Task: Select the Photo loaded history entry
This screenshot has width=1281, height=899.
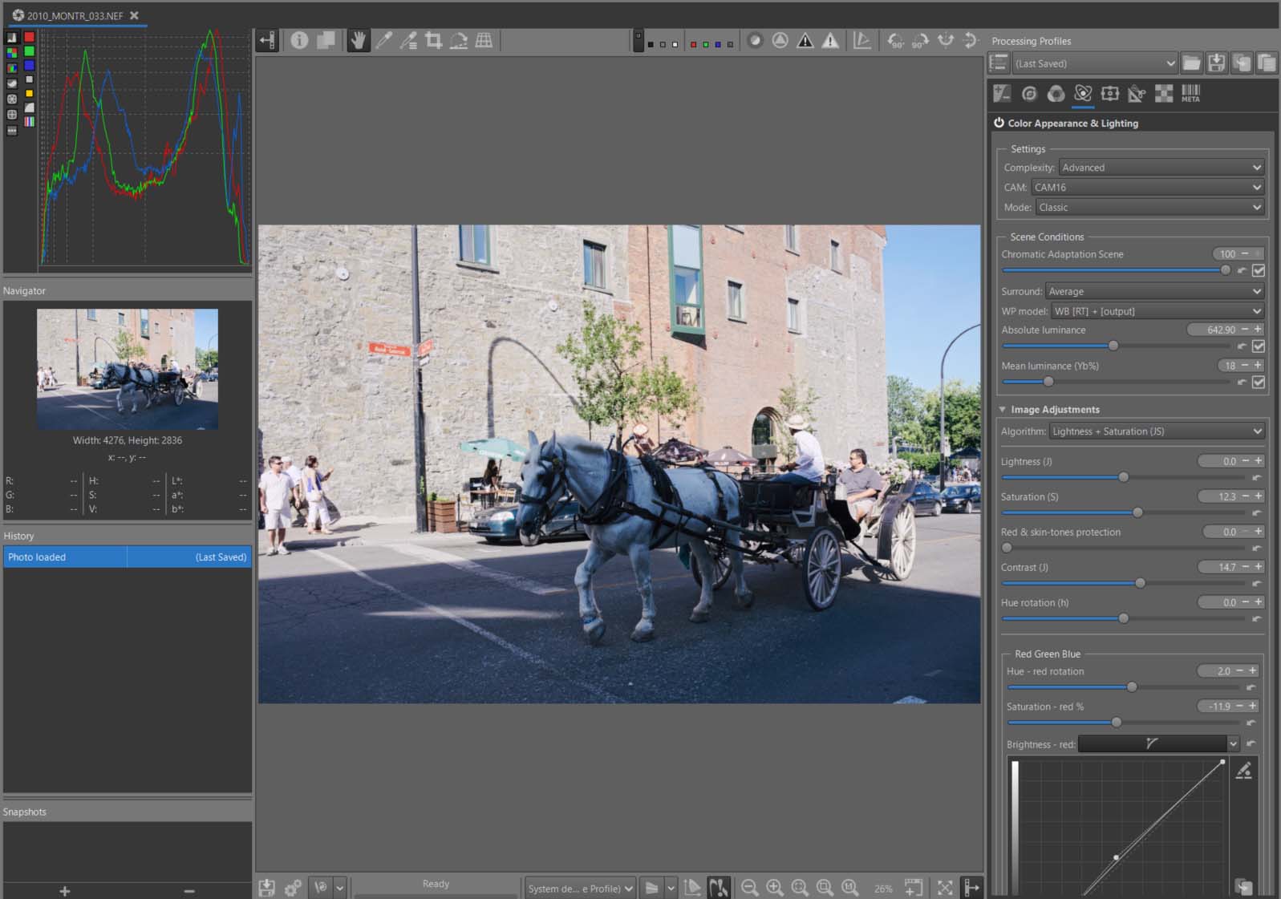Action: tap(64, 557)
